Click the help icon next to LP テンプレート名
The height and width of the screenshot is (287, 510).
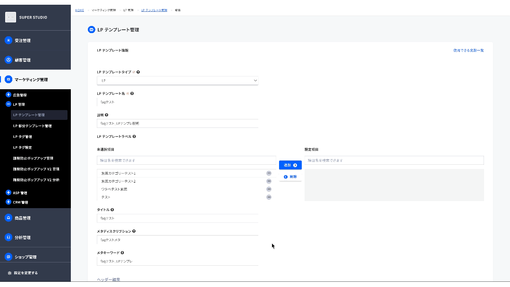coord(132,93)
